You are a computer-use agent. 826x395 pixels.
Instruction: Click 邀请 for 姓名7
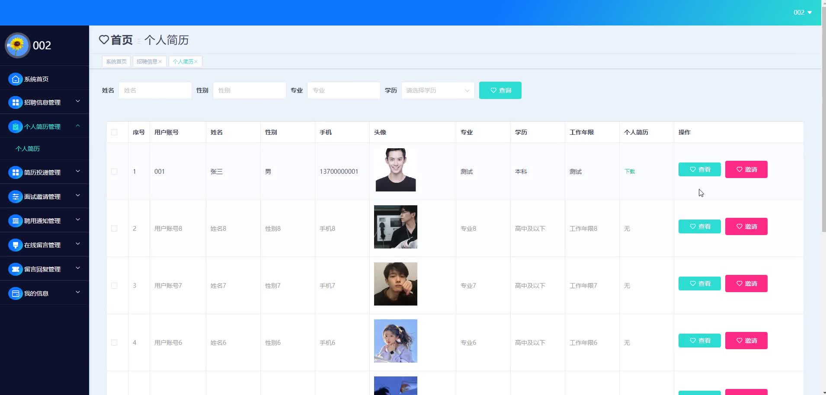pos(746,284)
